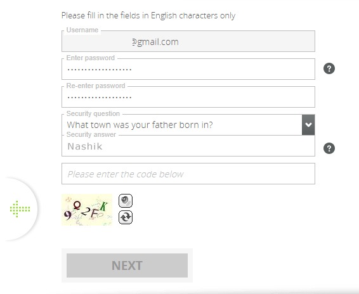Click the 'Re-enter password' field label

[96, 86]
